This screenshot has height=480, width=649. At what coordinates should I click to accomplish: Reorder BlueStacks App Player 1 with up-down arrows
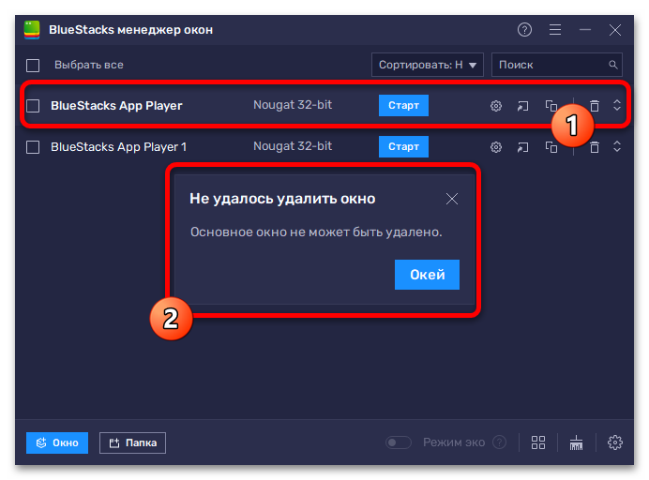click(617, 146)
